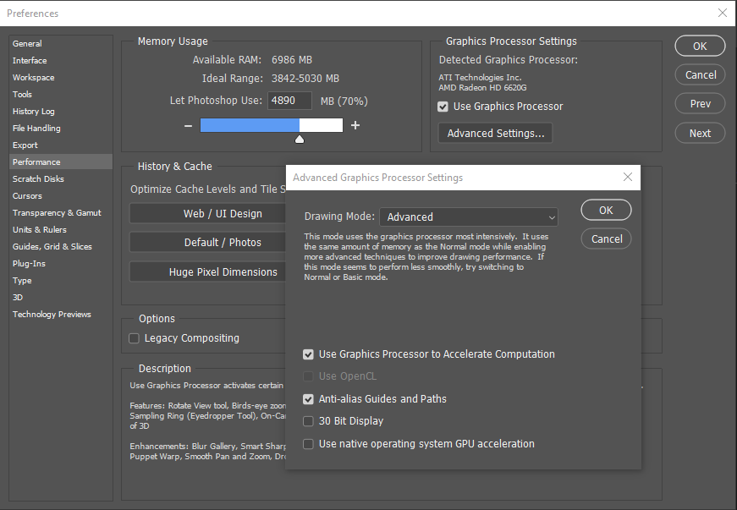Open General preferences category
Screen dimensions: 737x510
click(x=61, y=44)
